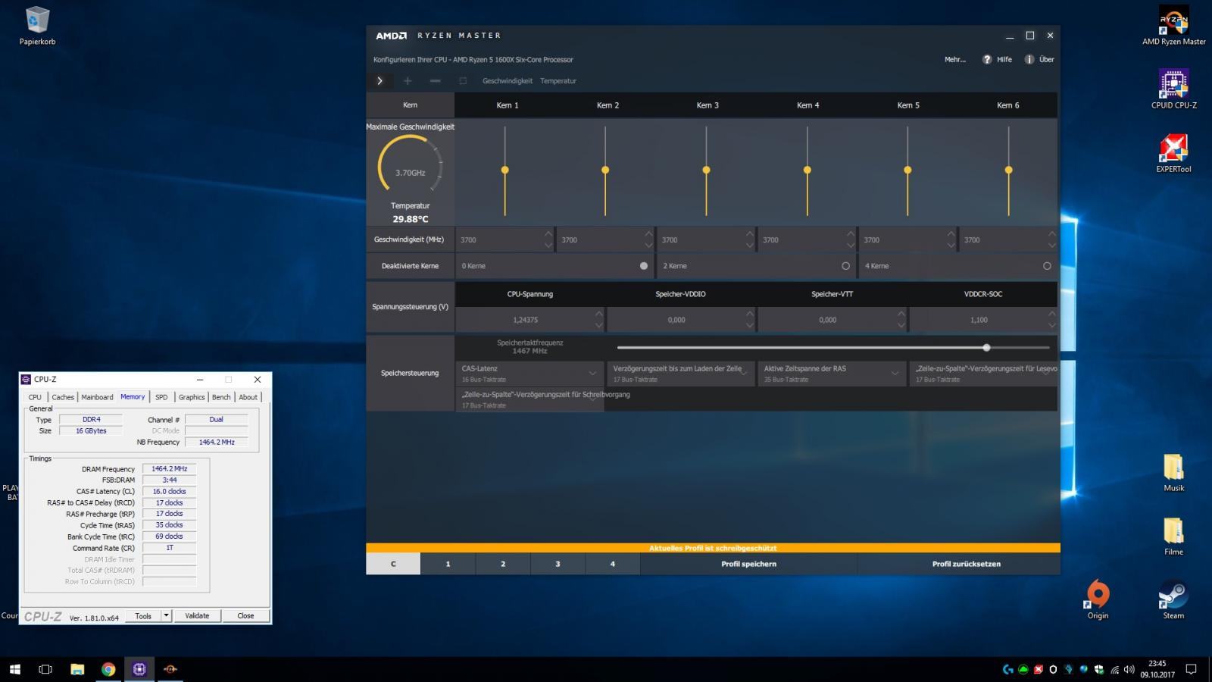1212x682 pixels.
Task: Expand Ryzen Master side panel arrow
Action: 380,81
